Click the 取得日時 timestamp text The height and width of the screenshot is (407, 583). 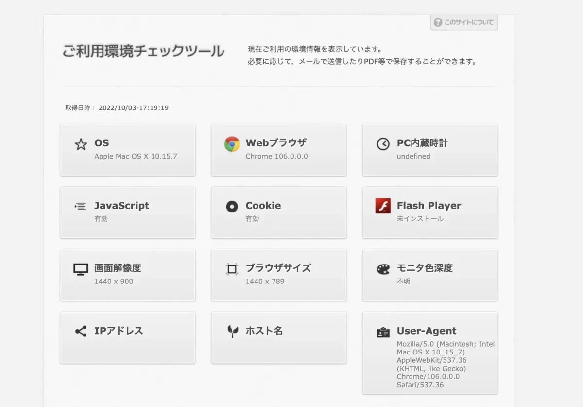117,107
